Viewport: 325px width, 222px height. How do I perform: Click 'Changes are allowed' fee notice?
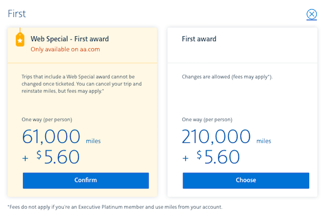[x=227, y=77]
